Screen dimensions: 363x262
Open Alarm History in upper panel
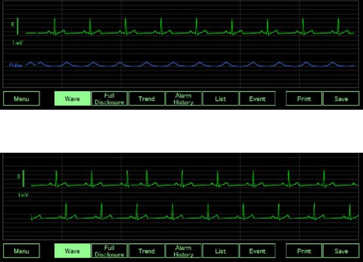(x=183, y=99)
